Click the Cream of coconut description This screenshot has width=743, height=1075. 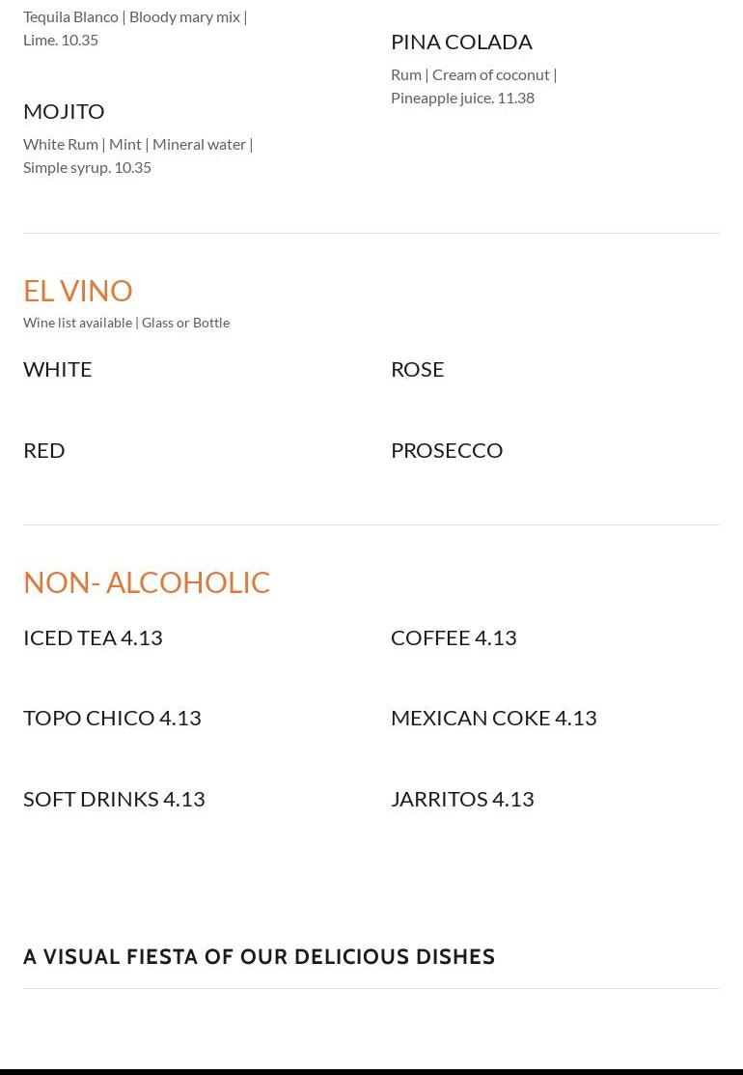tap(474, 85)
